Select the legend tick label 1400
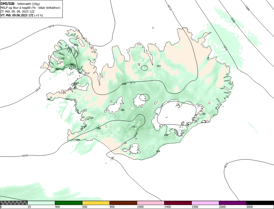Image resolution: width=274 pixels, height=209 pixels. coord(167,207)
